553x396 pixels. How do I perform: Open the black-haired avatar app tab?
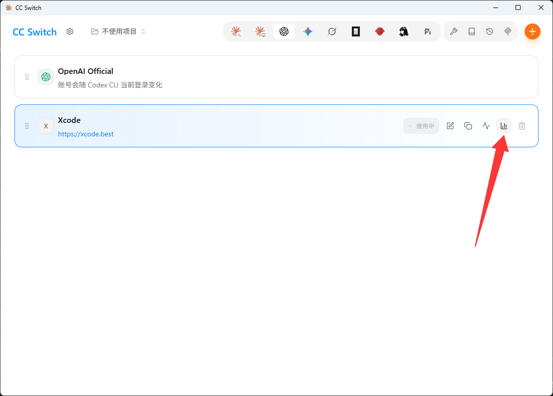(x=404, y=32)
